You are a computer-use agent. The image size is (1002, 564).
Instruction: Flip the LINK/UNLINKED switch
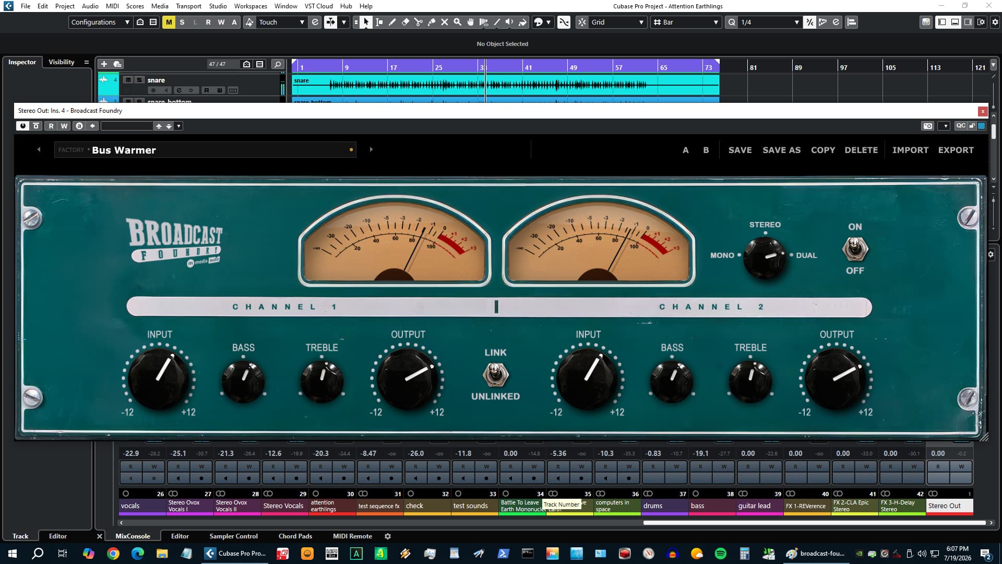[495, 374]
